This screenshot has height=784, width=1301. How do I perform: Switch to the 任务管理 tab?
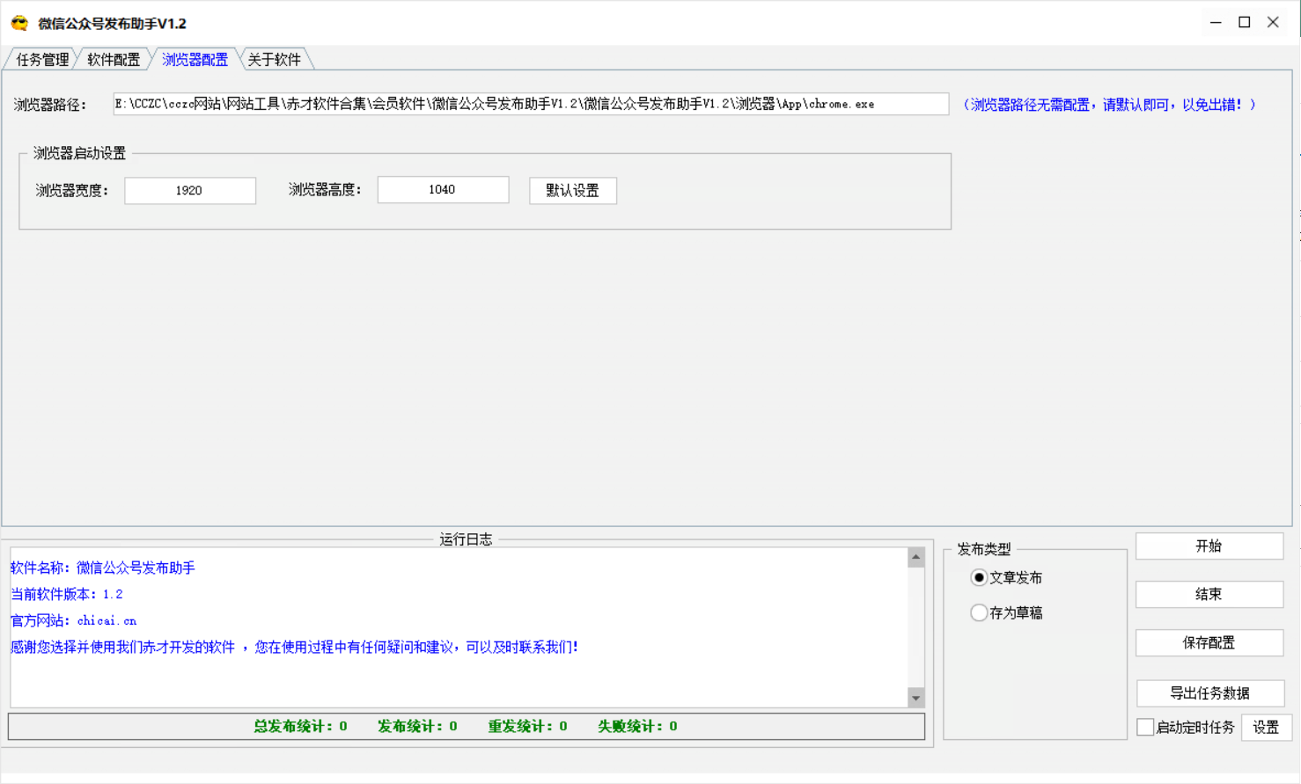click(x=41, y=59)
